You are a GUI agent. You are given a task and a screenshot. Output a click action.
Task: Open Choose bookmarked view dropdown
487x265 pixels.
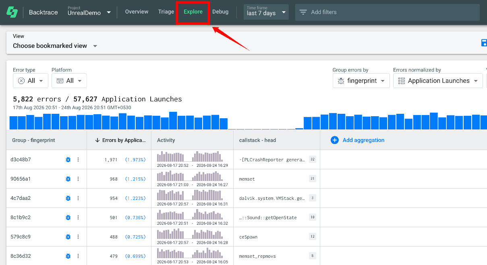pyautogui.click(x=55, y=46)
